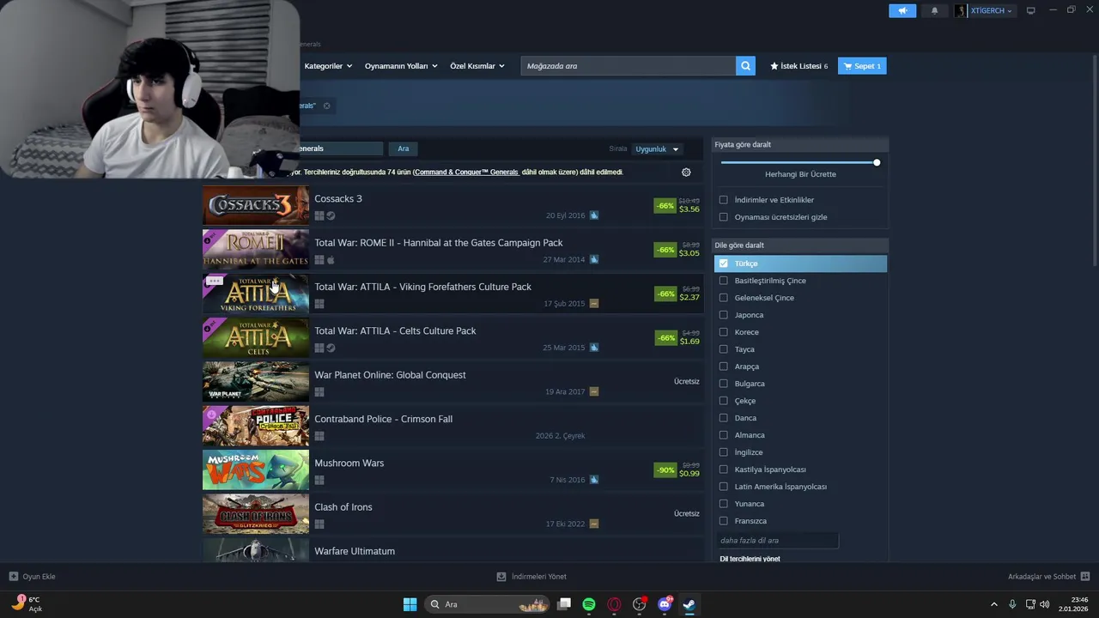1099x618 pixels.
Task: Select the Korece language checkbox
Action: [x=723, y=332]
